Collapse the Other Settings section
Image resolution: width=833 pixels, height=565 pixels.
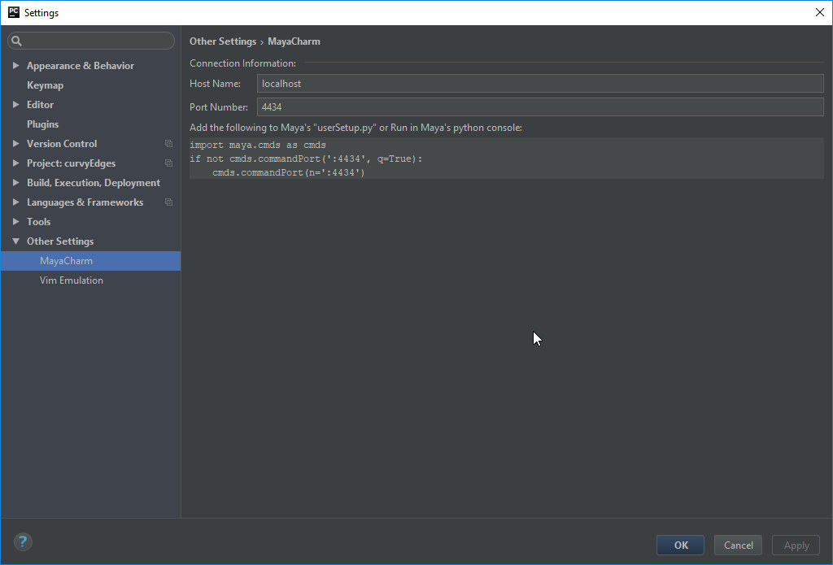click(x=15, y=241)
